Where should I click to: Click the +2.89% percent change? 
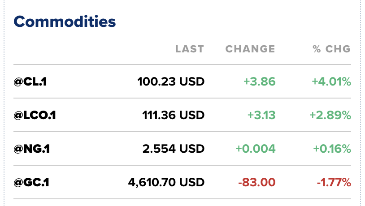330,115
